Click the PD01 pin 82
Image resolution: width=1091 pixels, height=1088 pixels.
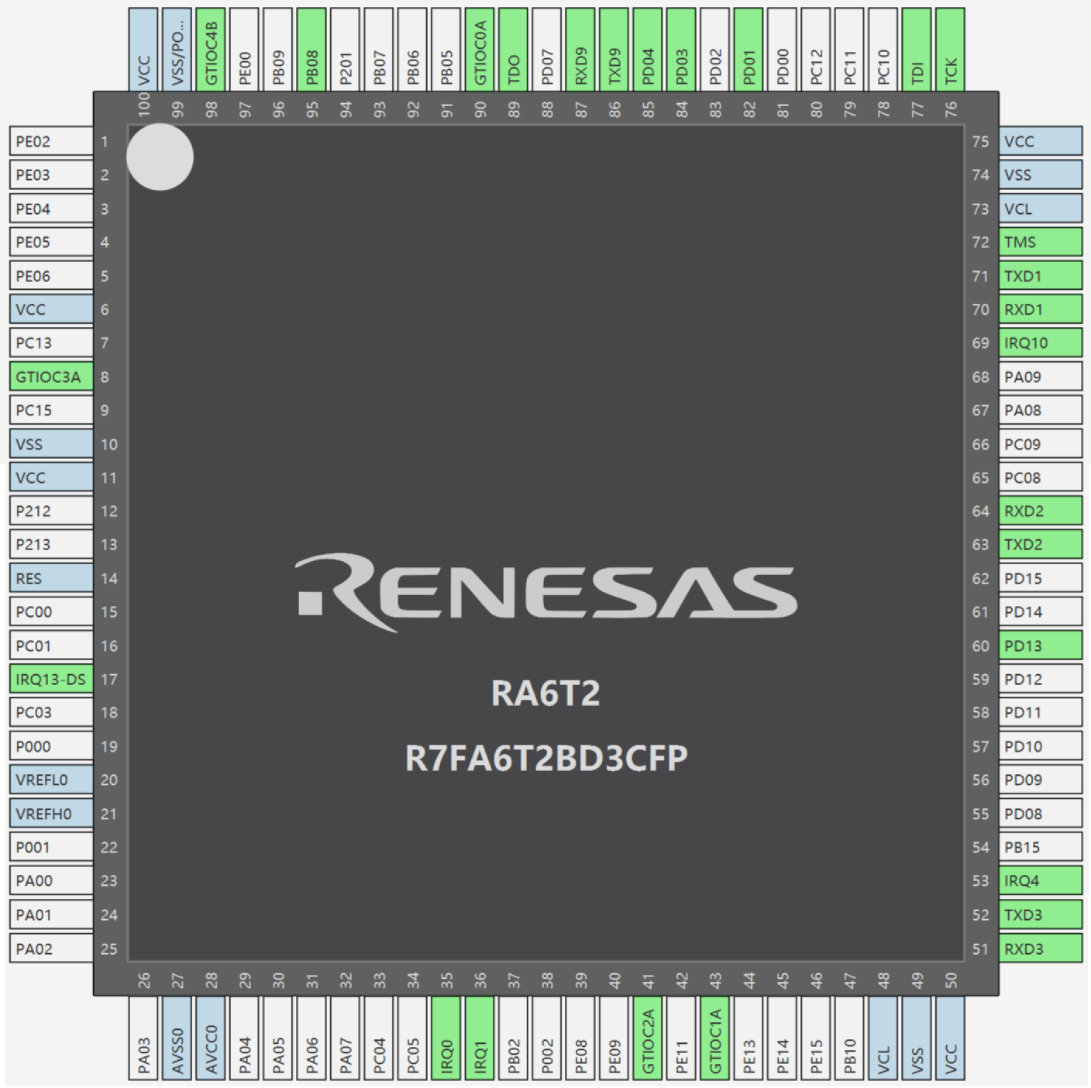[749, 50]
